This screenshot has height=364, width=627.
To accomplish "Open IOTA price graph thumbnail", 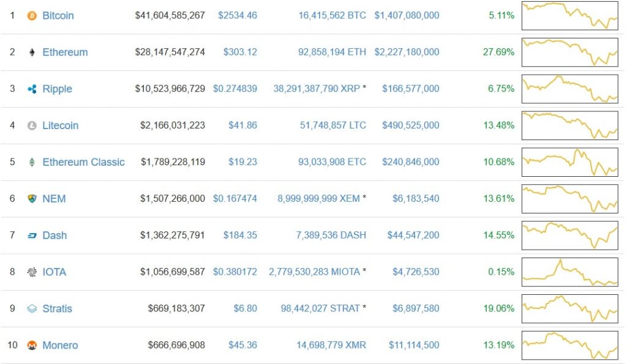I will tap(569, 272).
